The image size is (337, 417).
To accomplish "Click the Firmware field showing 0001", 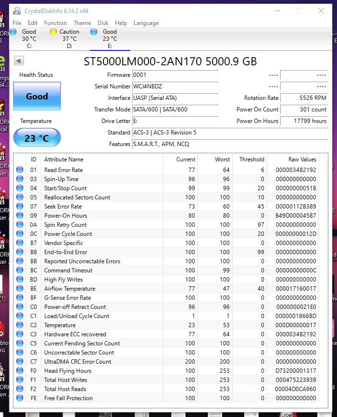I will tap(175, 75).
